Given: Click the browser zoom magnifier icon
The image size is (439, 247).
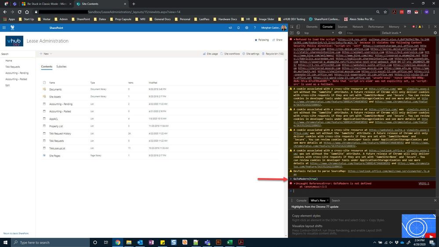Looking at the screenshot, I should tap(377, 12).
